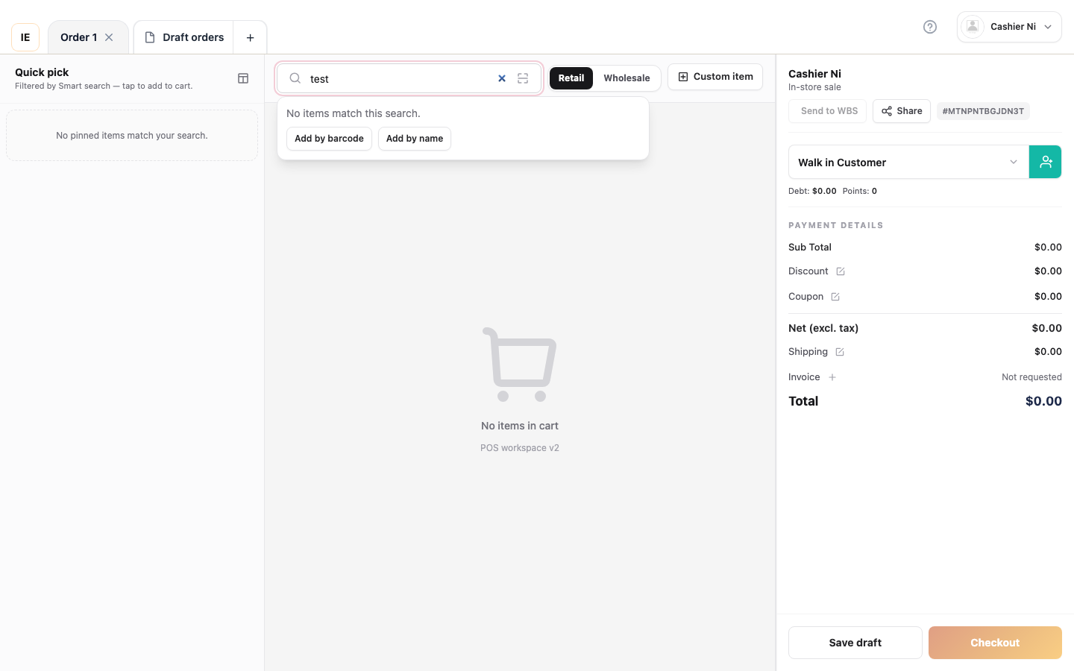Image resolution: width=1074 pixels, height=671 pixels.
Task: Click the Save draft button
Action: tap(855, 643)
